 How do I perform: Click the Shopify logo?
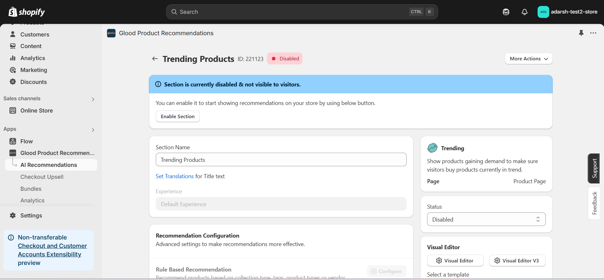[x=26, y=12]
